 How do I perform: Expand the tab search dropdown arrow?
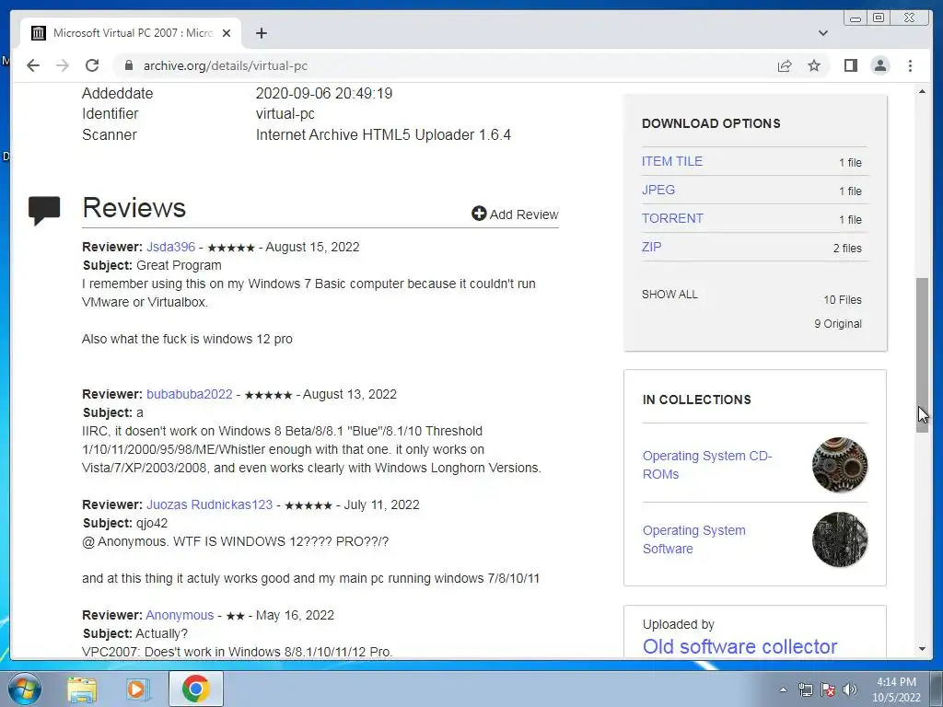coord(823,33)
